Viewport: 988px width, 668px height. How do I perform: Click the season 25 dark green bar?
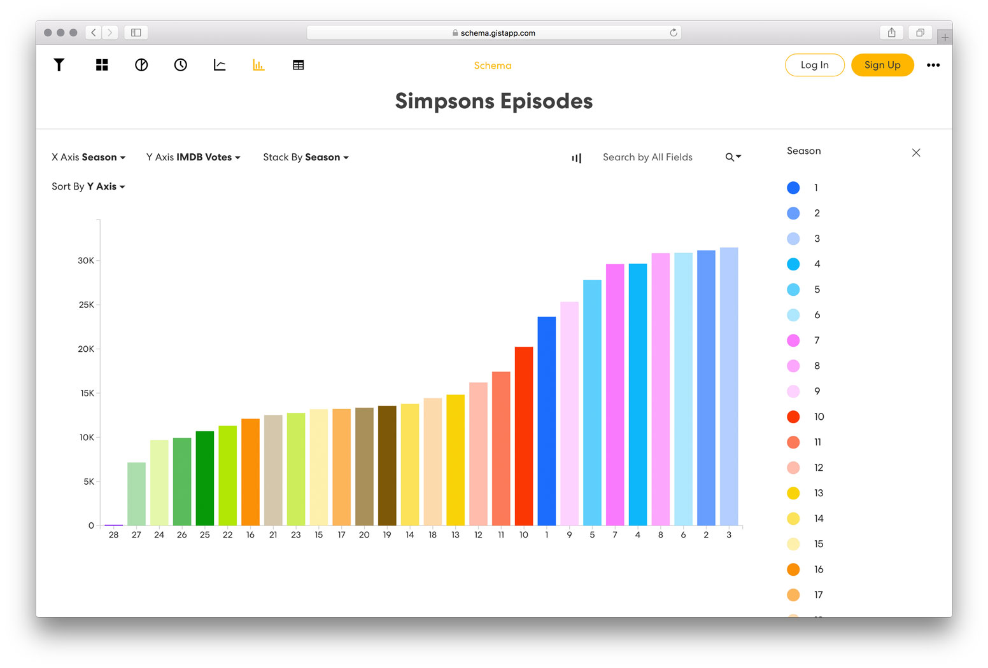(x=205, y=478)
